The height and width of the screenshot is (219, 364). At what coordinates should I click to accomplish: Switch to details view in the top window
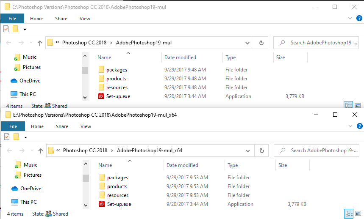tap(349, 106)
